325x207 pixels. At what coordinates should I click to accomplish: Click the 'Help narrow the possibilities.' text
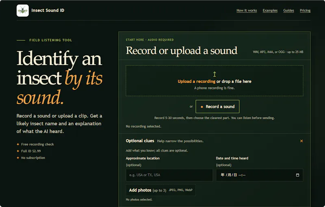pos(180,141)
